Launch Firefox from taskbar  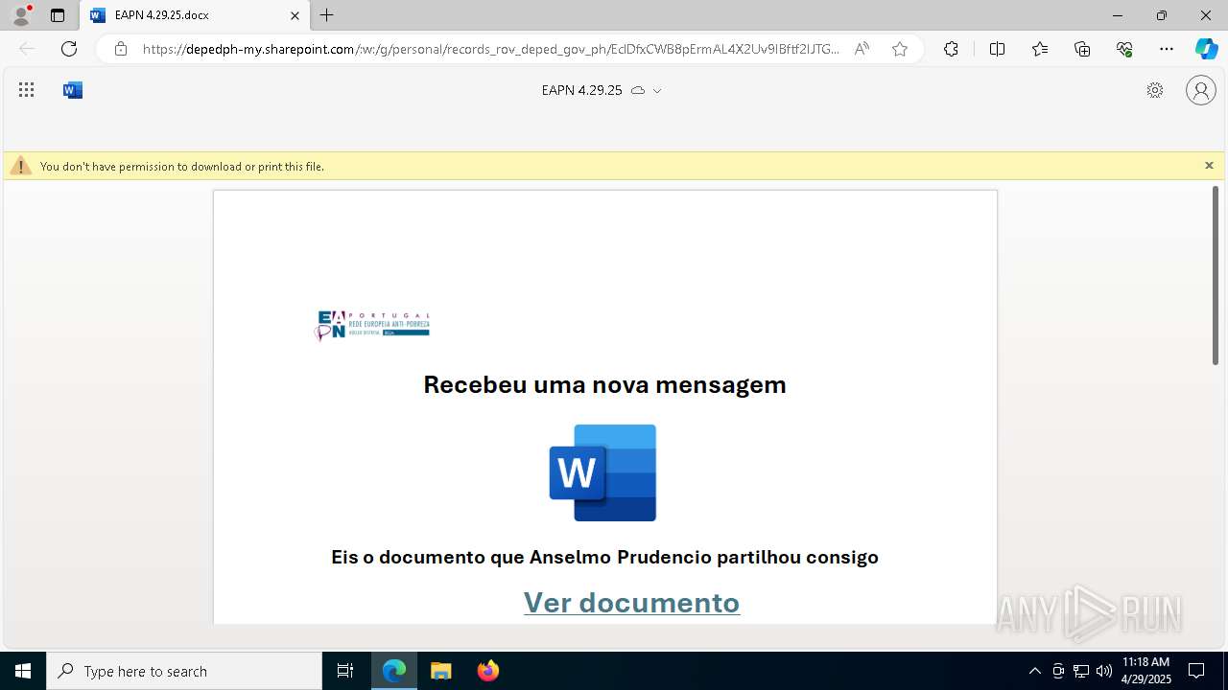click(488, 671)
